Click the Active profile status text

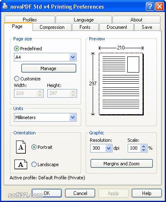pos(47,178)
